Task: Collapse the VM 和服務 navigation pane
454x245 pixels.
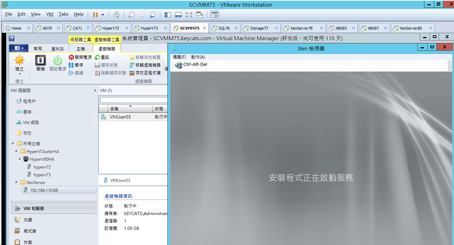Action: point(95,91)
